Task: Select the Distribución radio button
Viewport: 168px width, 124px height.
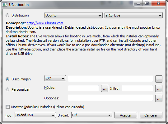Action: click(7, 15)
